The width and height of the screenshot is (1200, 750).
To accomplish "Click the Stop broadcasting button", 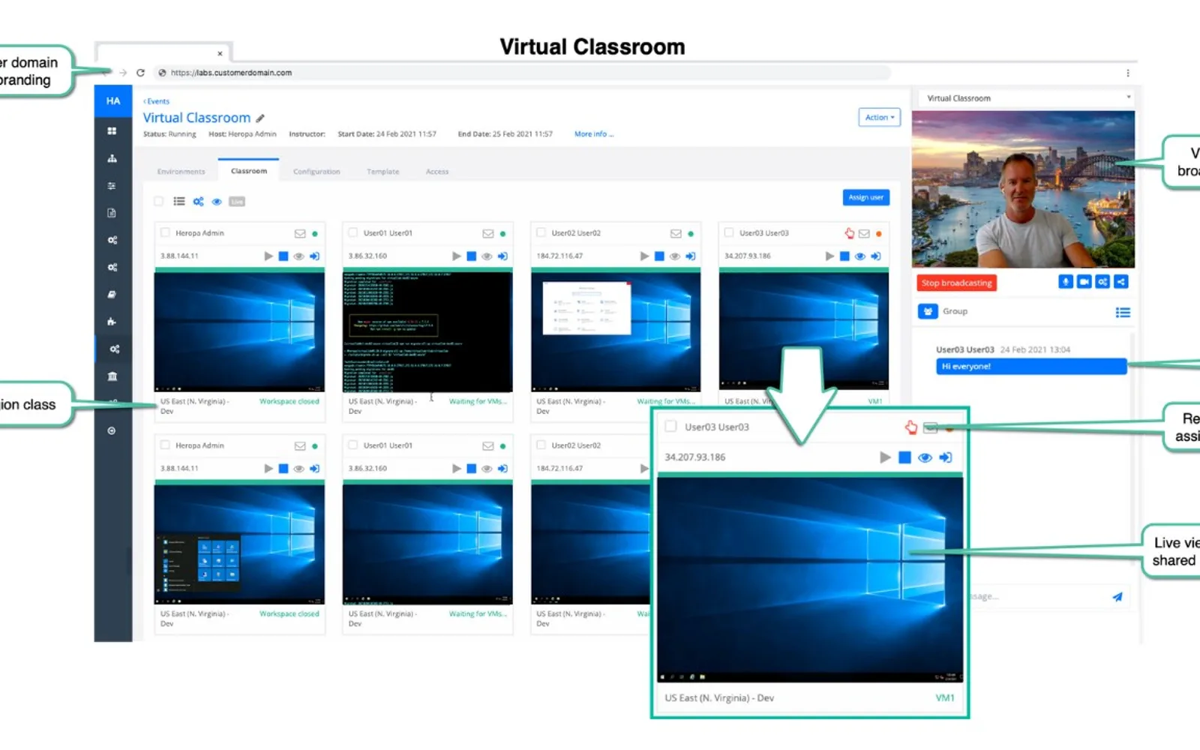I will click(x=956, y=283).
